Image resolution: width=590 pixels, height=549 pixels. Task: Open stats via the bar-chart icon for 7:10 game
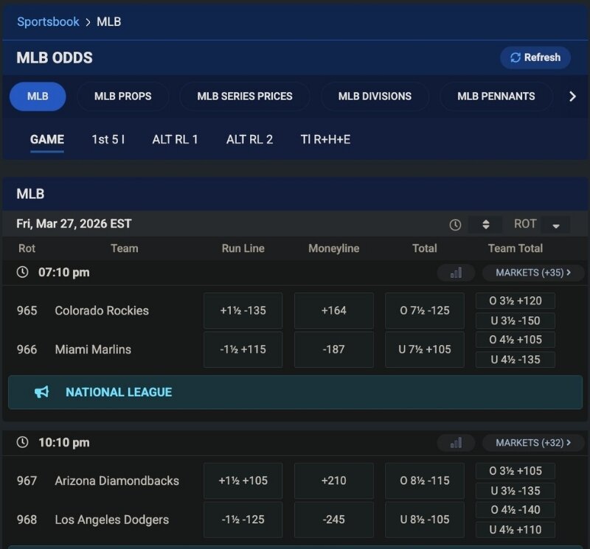(x=455, y=272)
